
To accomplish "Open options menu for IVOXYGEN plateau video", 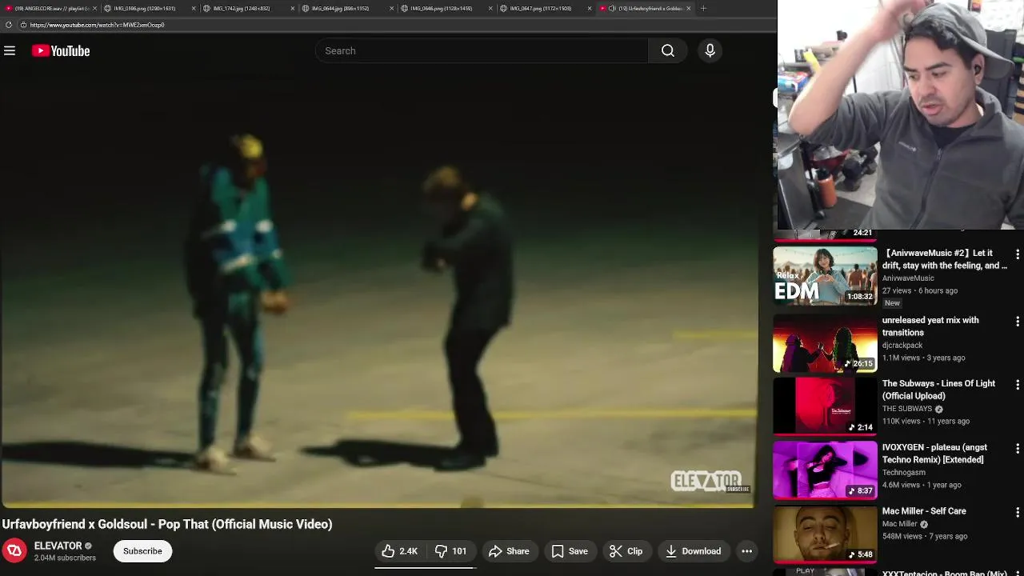I will [x=1017, y=449].
